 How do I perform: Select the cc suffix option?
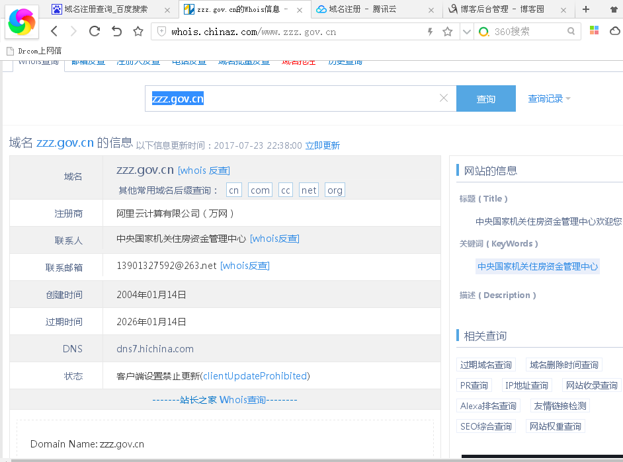pos(286,190)
